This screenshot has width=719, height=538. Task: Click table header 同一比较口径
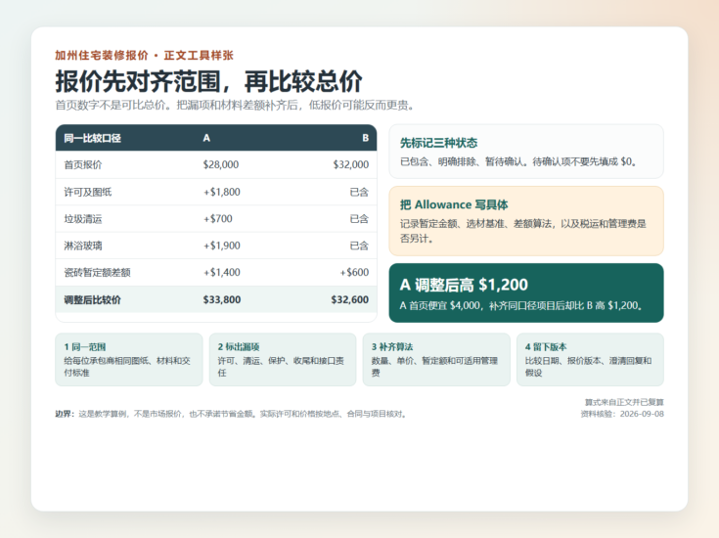click(92, 138)
